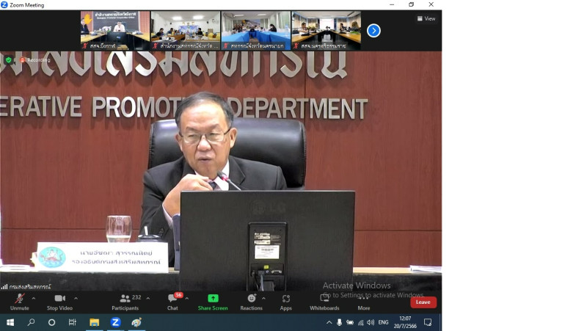This screenshot has height=331, width=587.
Task: Expand video options arrow beside Stop Video
Action: point(76,298)
